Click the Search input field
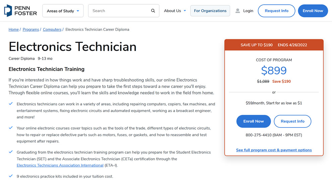Image resolution: width=332 pixels, height=189 pixels. pos(124,11)
